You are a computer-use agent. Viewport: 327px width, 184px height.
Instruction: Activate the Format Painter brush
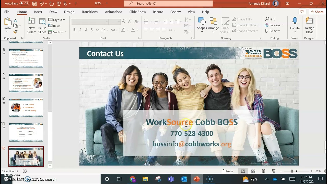tap(16, 32)
